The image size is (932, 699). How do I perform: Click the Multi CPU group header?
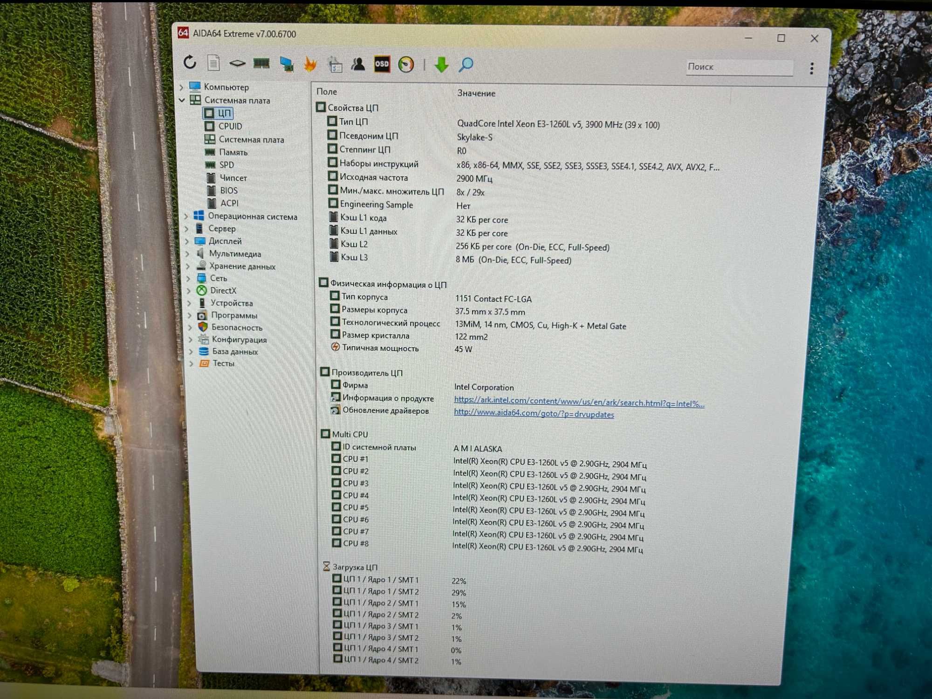(345, 434)
